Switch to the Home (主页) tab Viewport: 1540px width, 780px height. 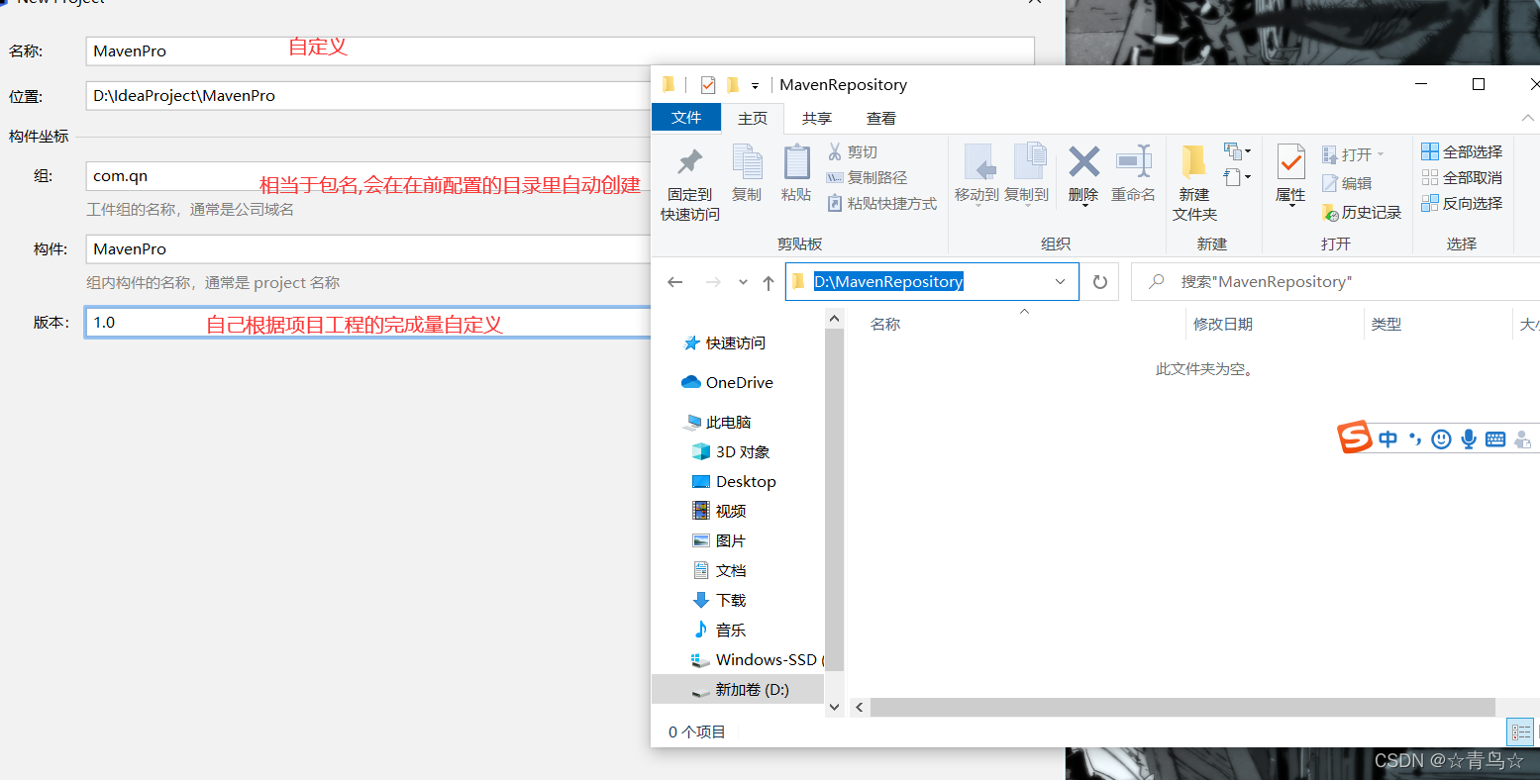pyautogui.click(x=753, y=118)
